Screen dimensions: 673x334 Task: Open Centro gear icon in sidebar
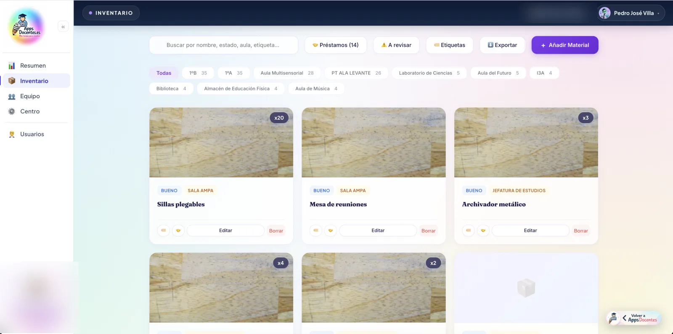(12, 111)
